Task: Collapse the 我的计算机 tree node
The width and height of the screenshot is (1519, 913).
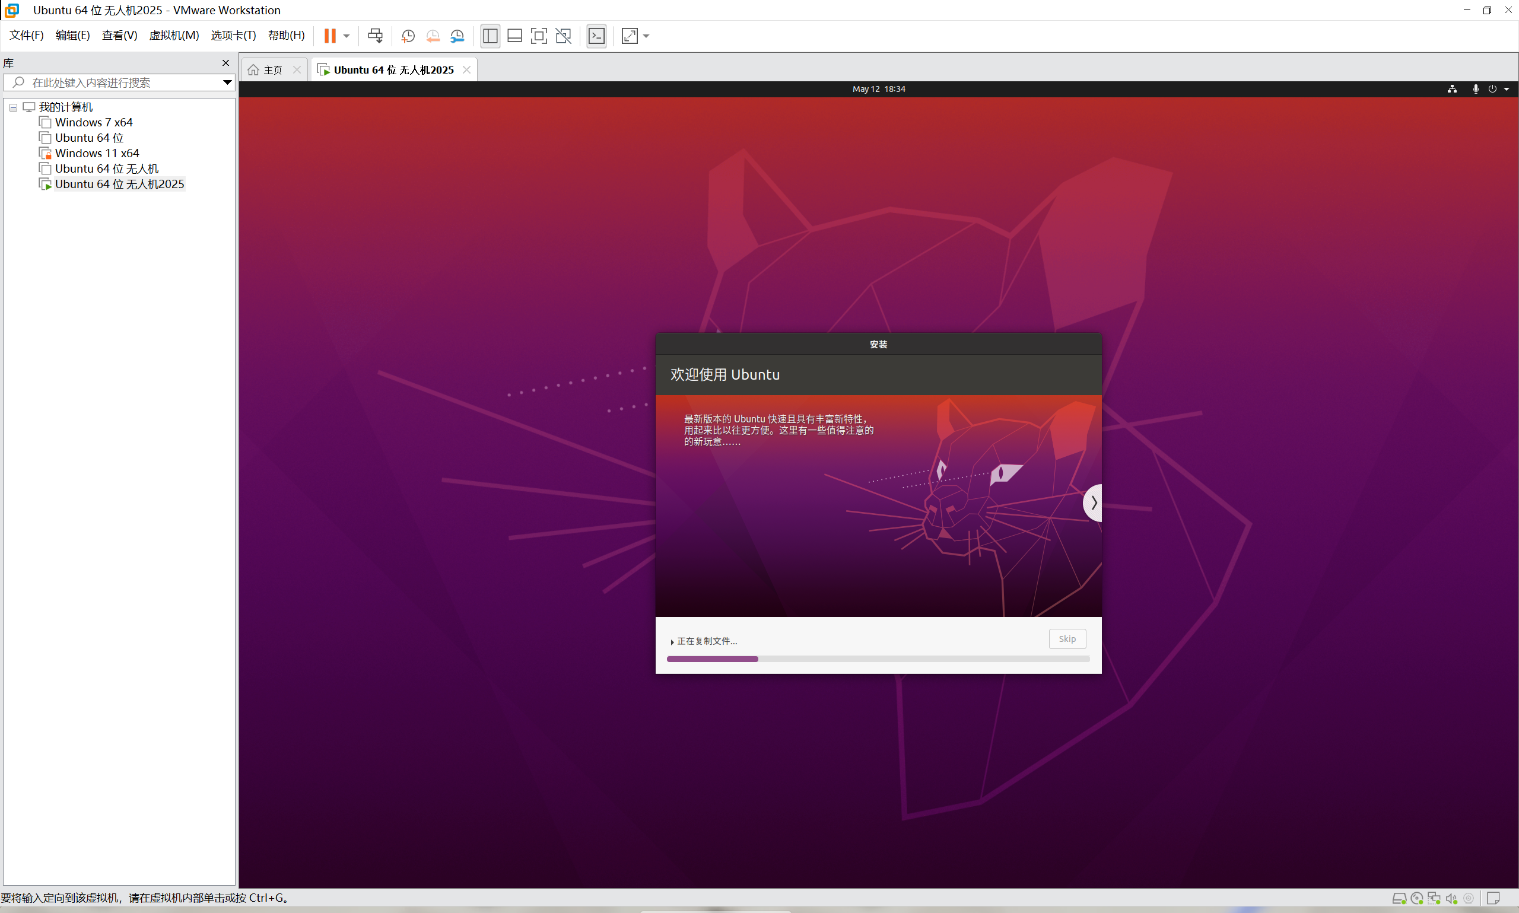Action: point(13,107)
